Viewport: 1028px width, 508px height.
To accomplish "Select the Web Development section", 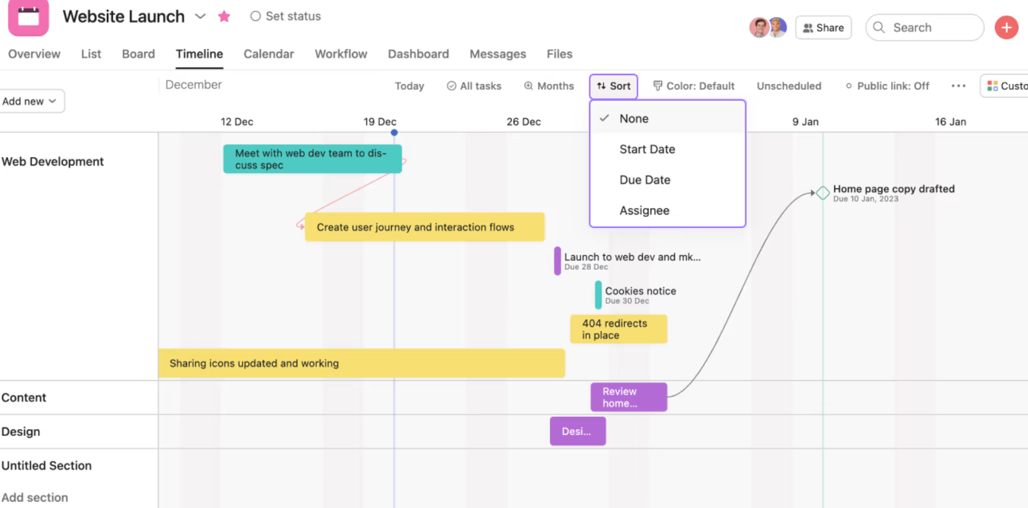I will (x=53, y=162).
